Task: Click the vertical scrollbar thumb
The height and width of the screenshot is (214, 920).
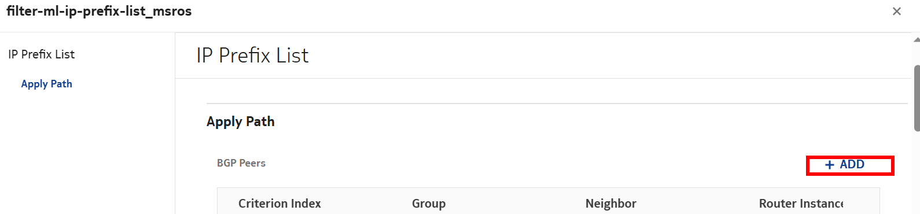Action: [x=917, y=98]
